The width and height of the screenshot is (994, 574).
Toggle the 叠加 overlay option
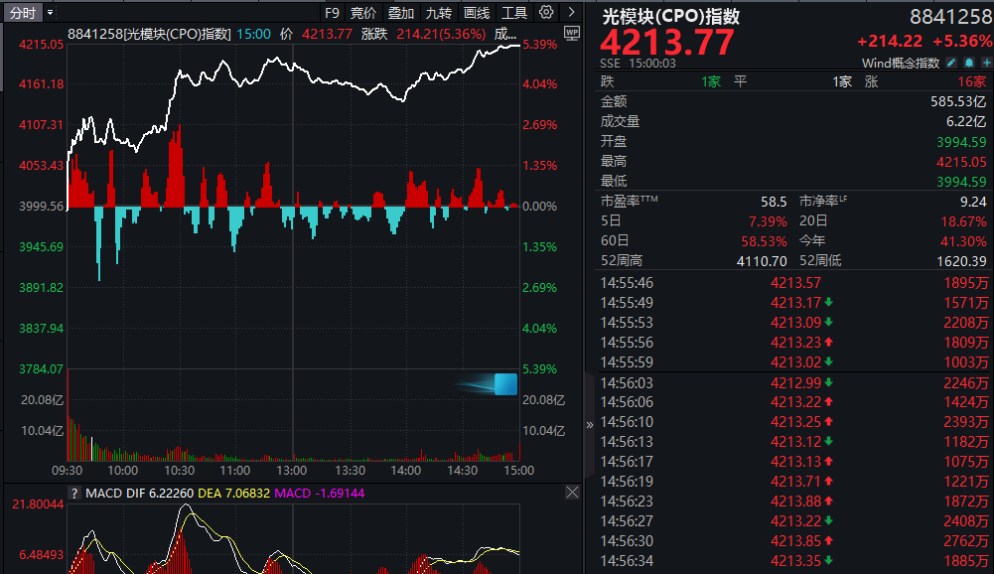click(x=401, y=13)
